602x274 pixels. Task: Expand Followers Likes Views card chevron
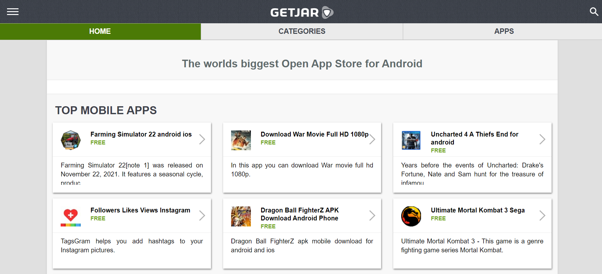coord(202,215)
